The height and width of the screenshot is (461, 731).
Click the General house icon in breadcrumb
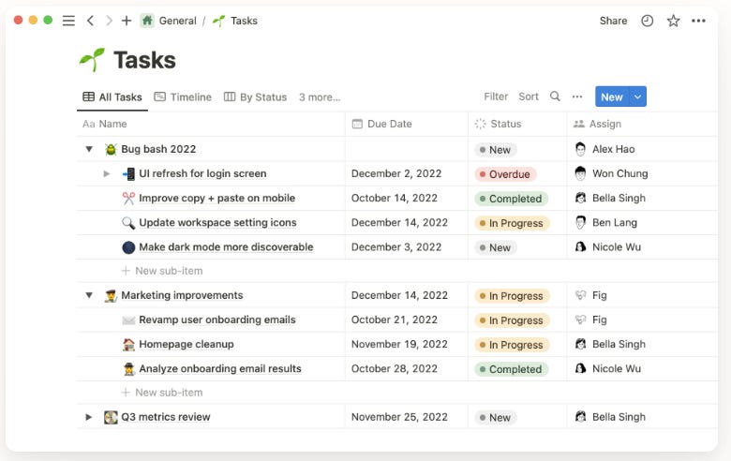[x=147, y=21]
